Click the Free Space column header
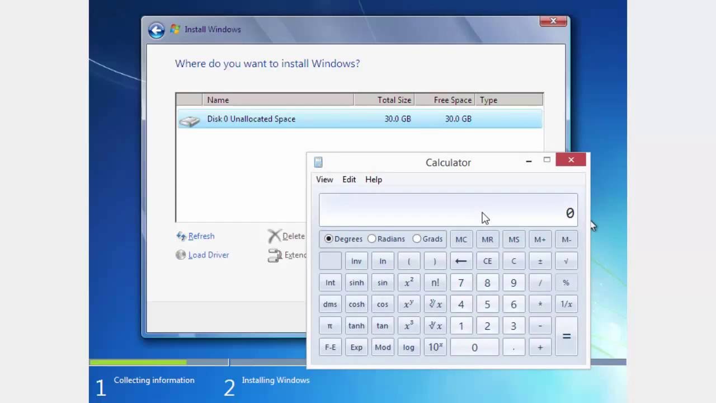 pos(445,100)
